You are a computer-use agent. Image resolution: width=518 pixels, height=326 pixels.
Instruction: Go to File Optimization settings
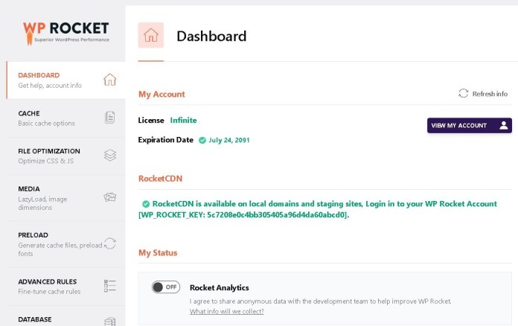click(x=65, y=156)
